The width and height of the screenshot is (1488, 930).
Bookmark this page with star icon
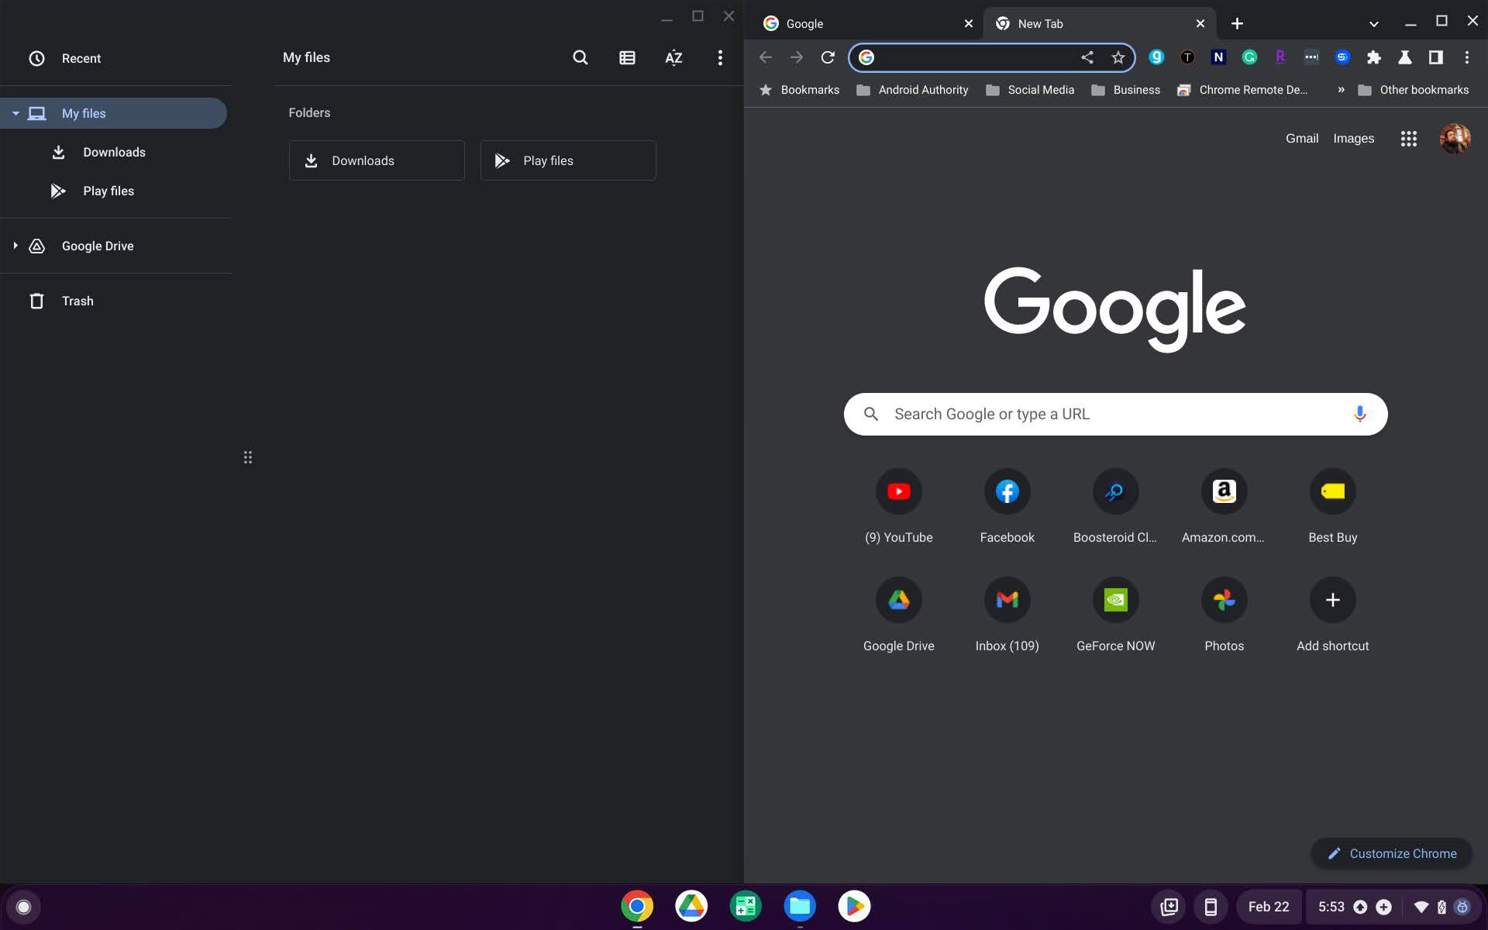coord(1118,57)
